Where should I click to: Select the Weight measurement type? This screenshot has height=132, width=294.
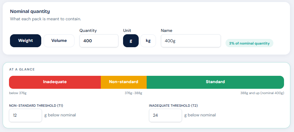[x=26, y=41]
